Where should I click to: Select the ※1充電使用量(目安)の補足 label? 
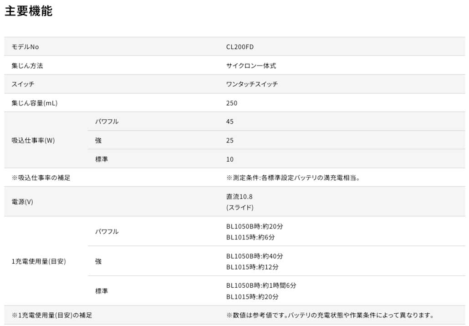52,315
